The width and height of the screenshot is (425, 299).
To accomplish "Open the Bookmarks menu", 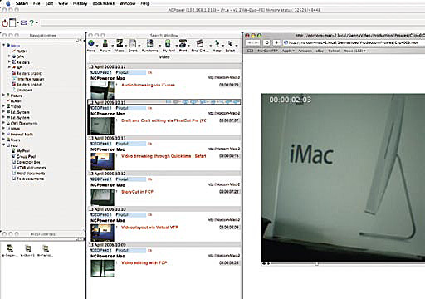I will pos(103,3).
